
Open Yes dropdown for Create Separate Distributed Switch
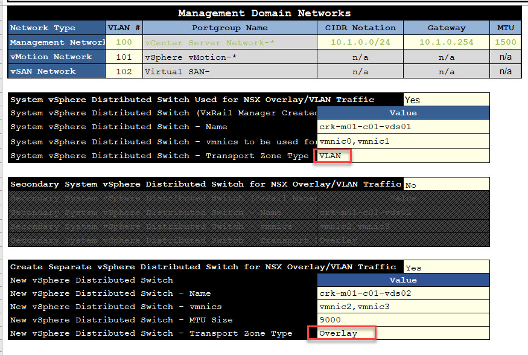click(446, 267)
